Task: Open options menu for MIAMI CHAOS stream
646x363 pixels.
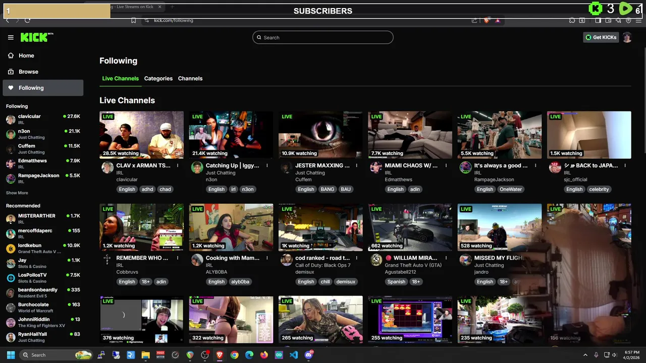Action: [x=446, y=165]
